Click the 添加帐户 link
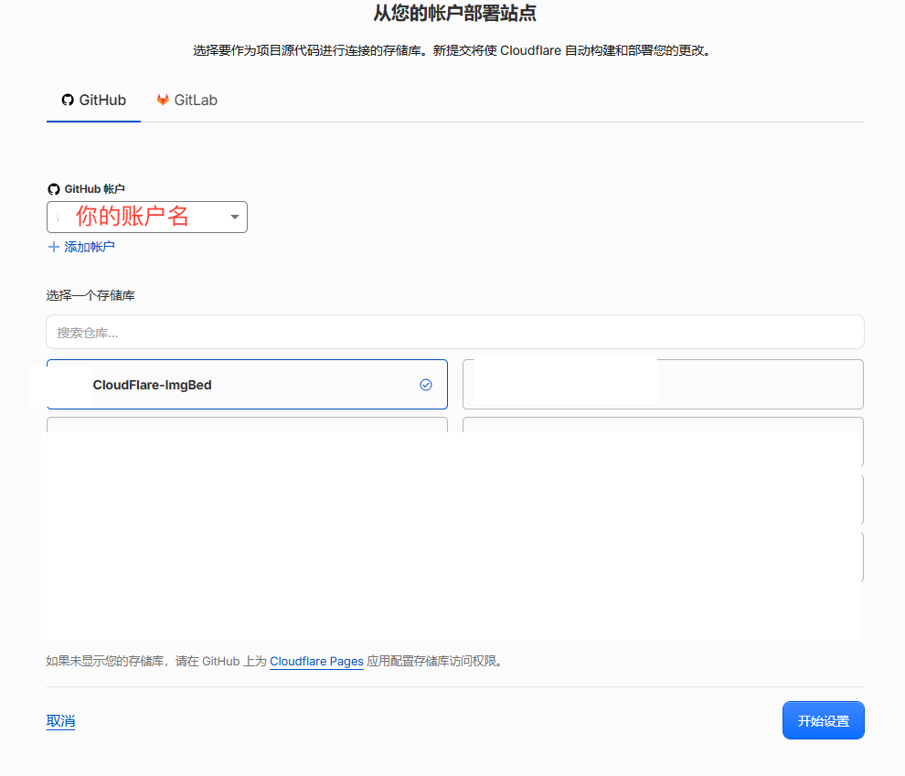The width and height of the screenshot is (905, 776). point(89,247)
